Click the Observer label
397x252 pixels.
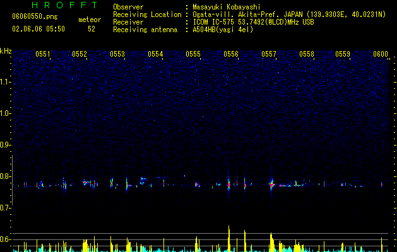click(x=128, y=7)
